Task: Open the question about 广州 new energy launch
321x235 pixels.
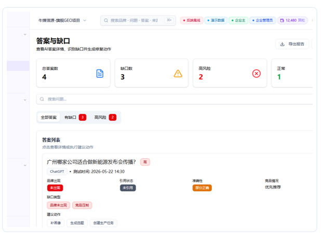Action: [91, 162]
